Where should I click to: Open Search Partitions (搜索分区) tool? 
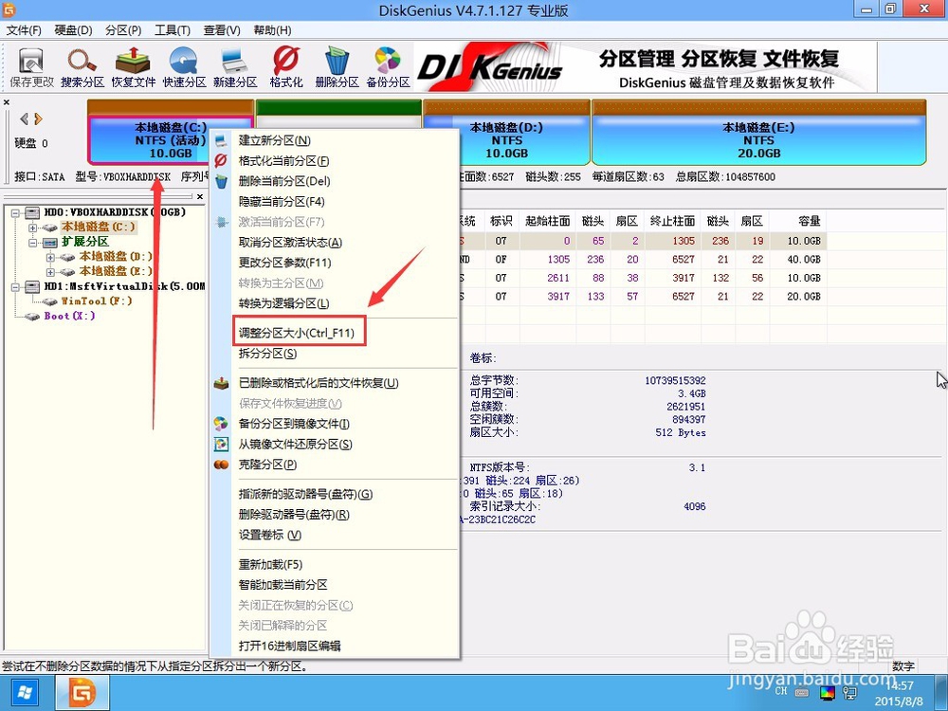click(x=82, y=67)
